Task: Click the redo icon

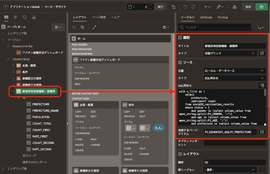Action: (x=194, y=7)
